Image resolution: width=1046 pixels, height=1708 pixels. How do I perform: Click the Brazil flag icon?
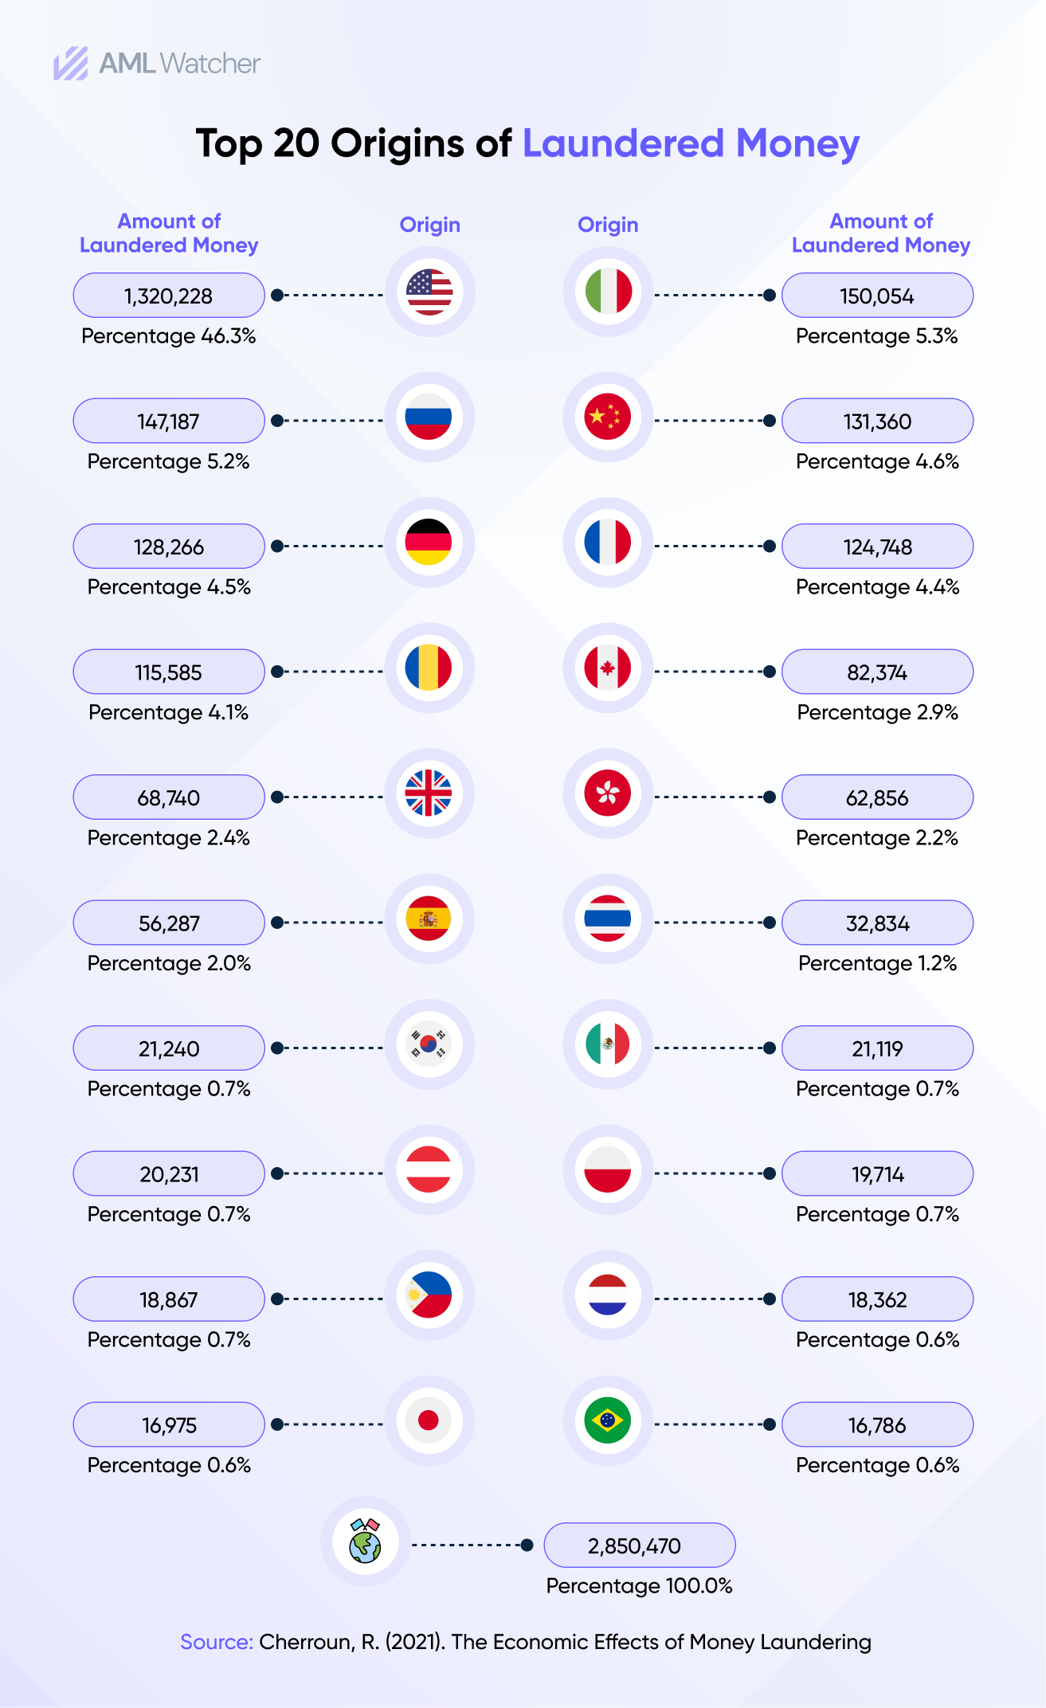click(x=608, y=1421)
